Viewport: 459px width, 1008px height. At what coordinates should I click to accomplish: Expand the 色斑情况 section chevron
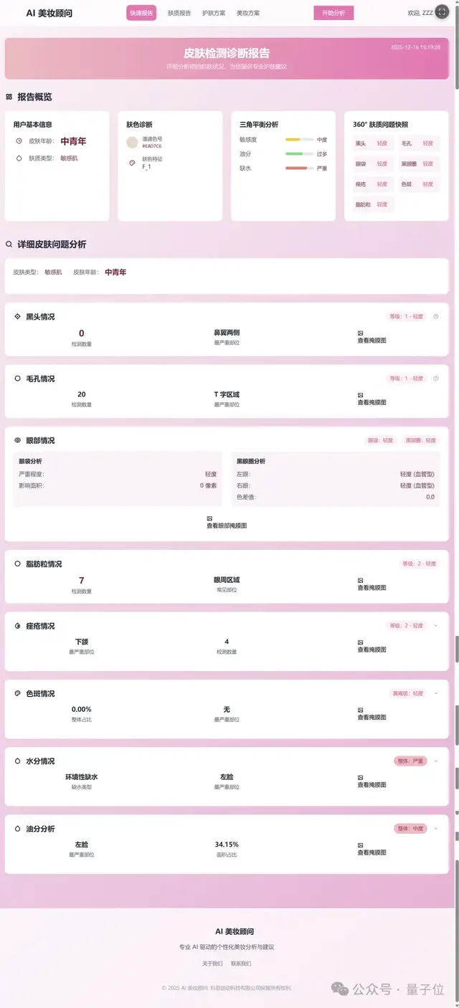tap(436, 693)
